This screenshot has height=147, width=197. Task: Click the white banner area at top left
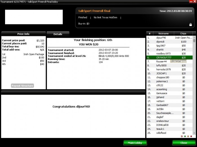point(34,17)
